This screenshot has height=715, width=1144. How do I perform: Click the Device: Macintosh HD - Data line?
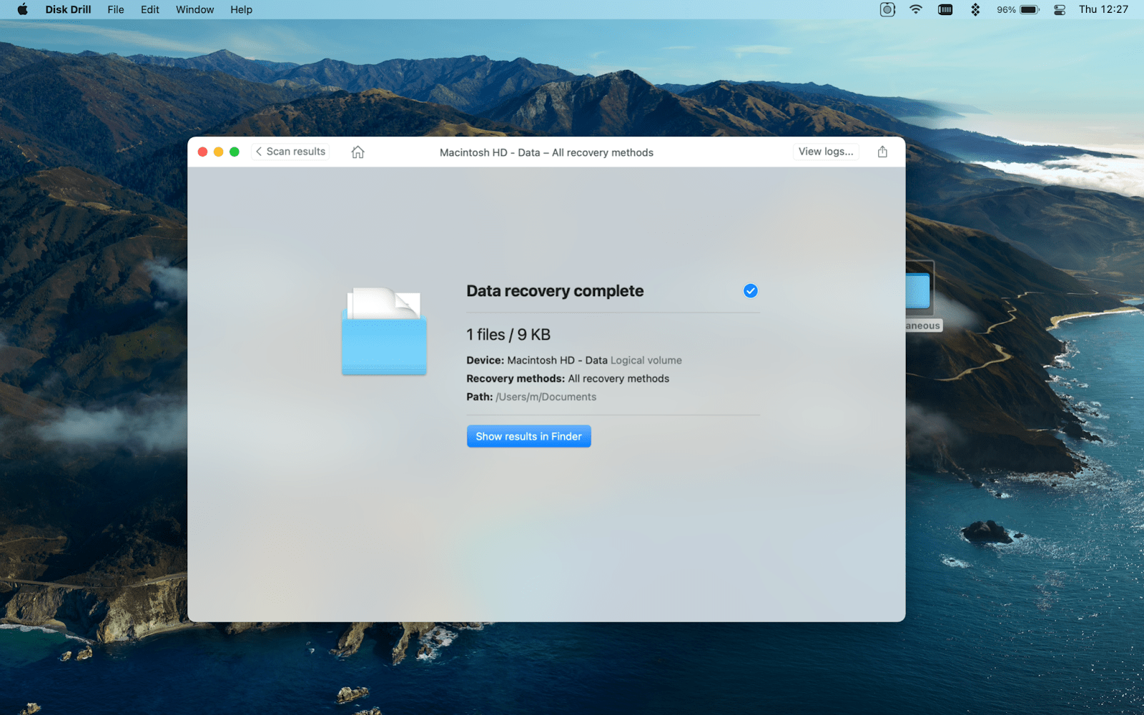[574, 360]
